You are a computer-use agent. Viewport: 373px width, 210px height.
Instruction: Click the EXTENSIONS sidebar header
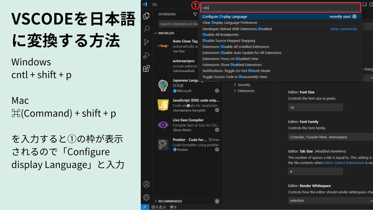coord(167,14)
